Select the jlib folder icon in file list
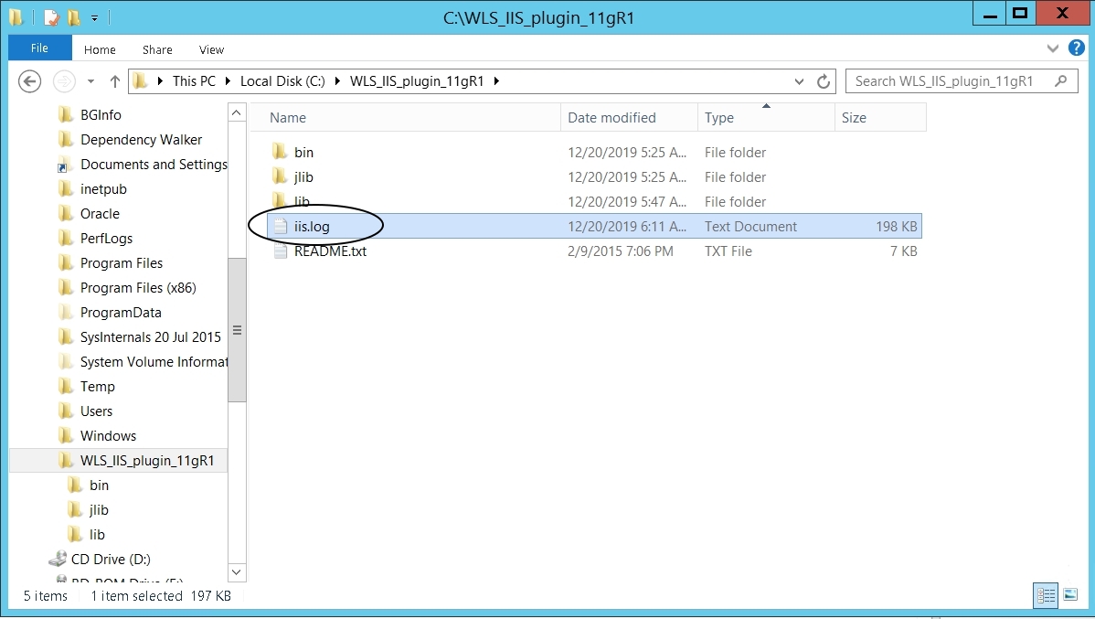The width and height of the screenshot is (1095, 619). (x=280, y=176)
